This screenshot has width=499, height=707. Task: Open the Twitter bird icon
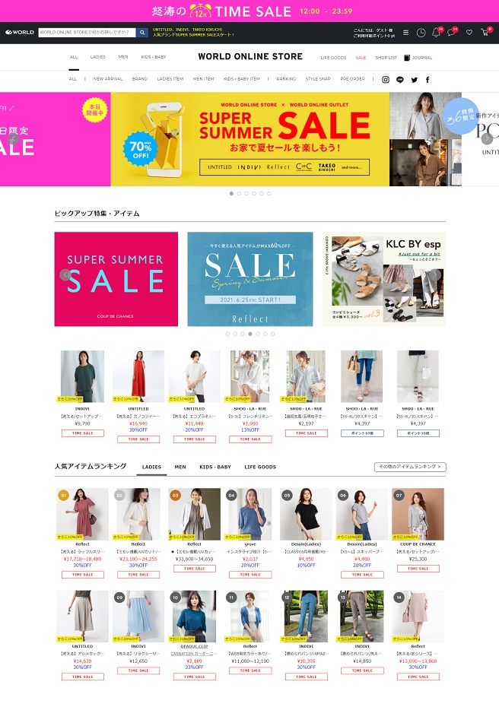click(x=414, y=80)
